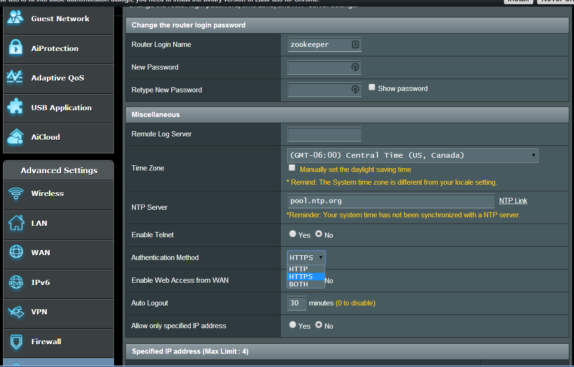
Task: Click the system time zone reminder text
Action: pyautogui.click(x=392, y=182)
